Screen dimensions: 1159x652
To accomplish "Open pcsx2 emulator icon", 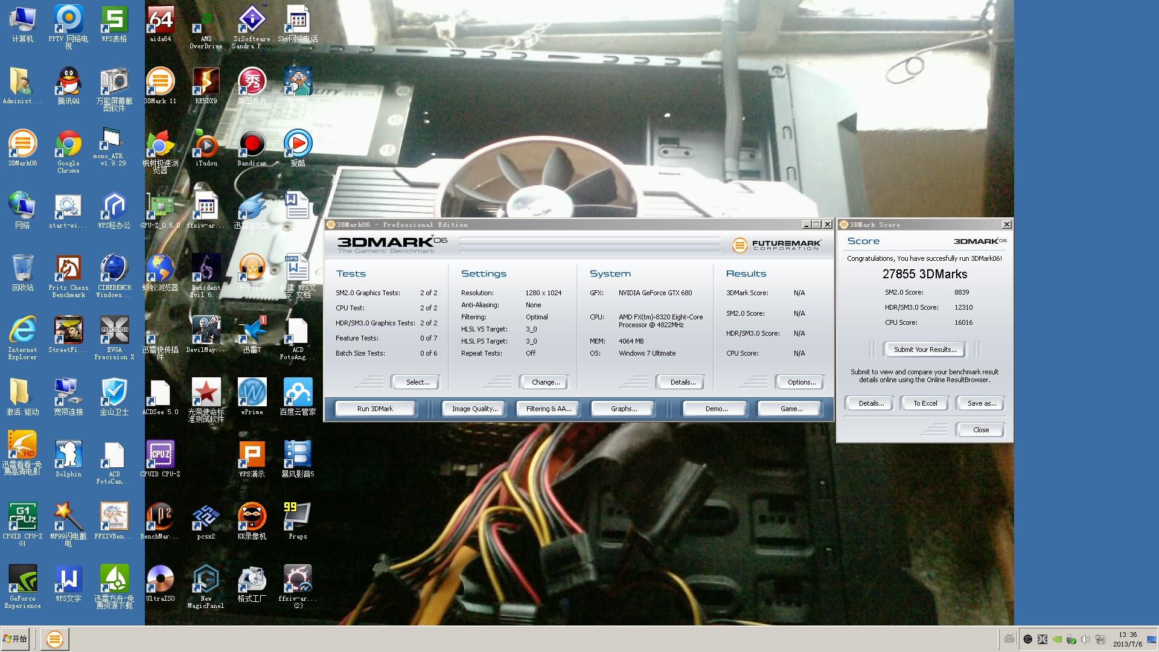I will pos(206,521).
